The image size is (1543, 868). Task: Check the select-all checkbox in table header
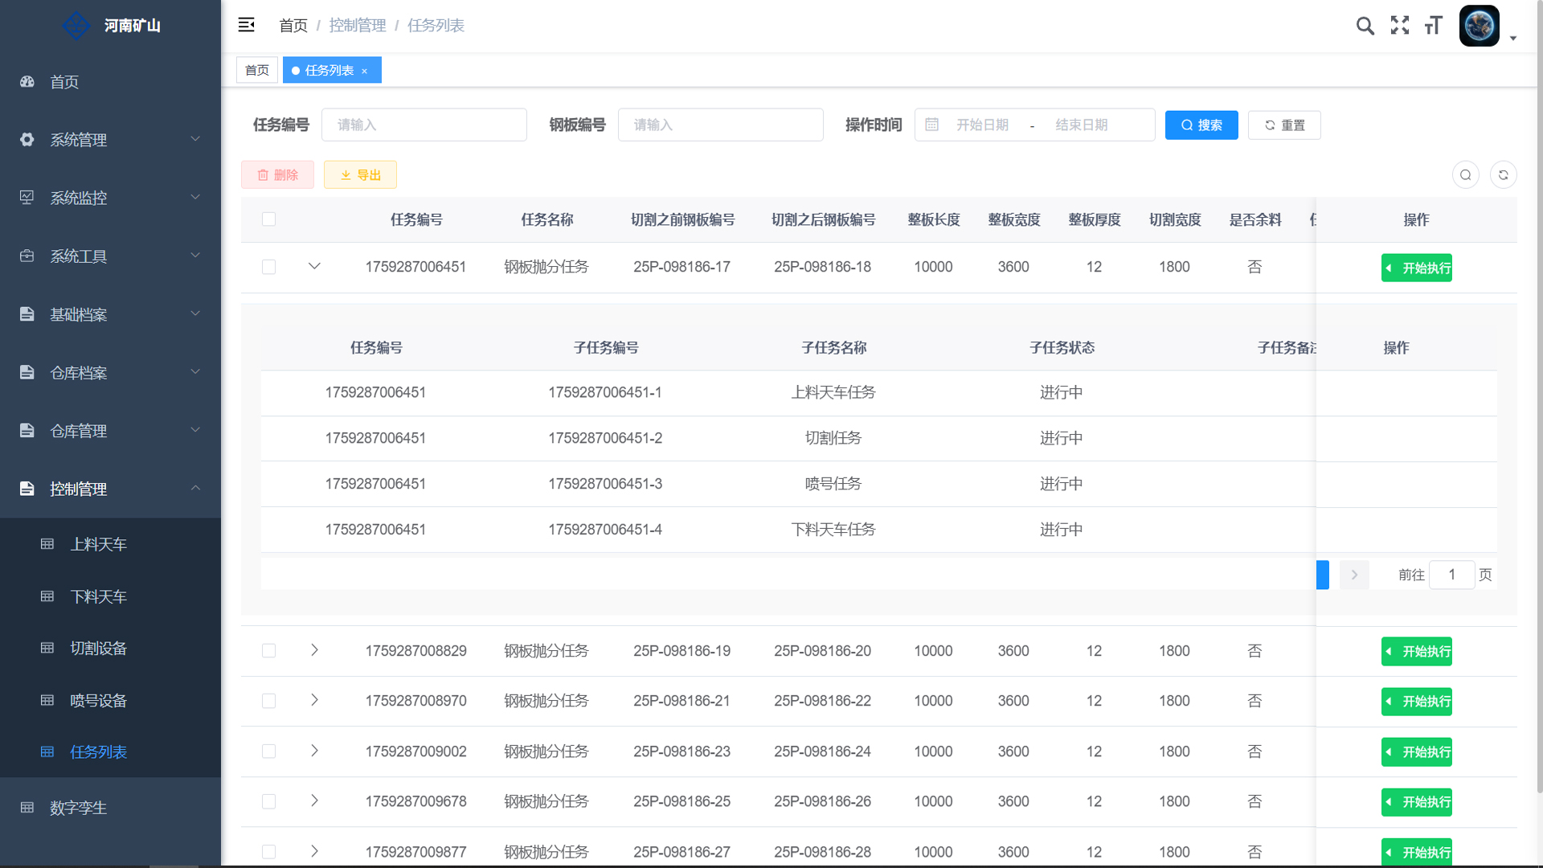(268, 219)
